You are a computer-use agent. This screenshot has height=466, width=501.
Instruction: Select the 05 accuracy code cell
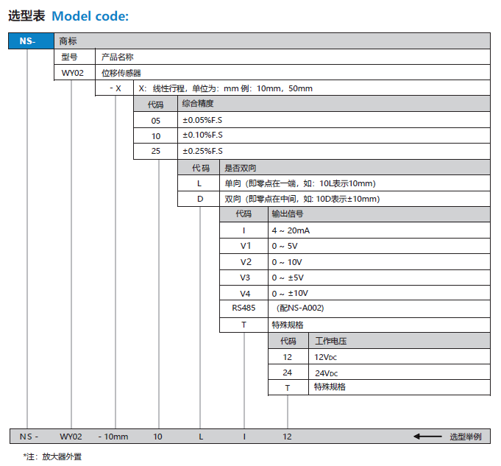point(155,120)
